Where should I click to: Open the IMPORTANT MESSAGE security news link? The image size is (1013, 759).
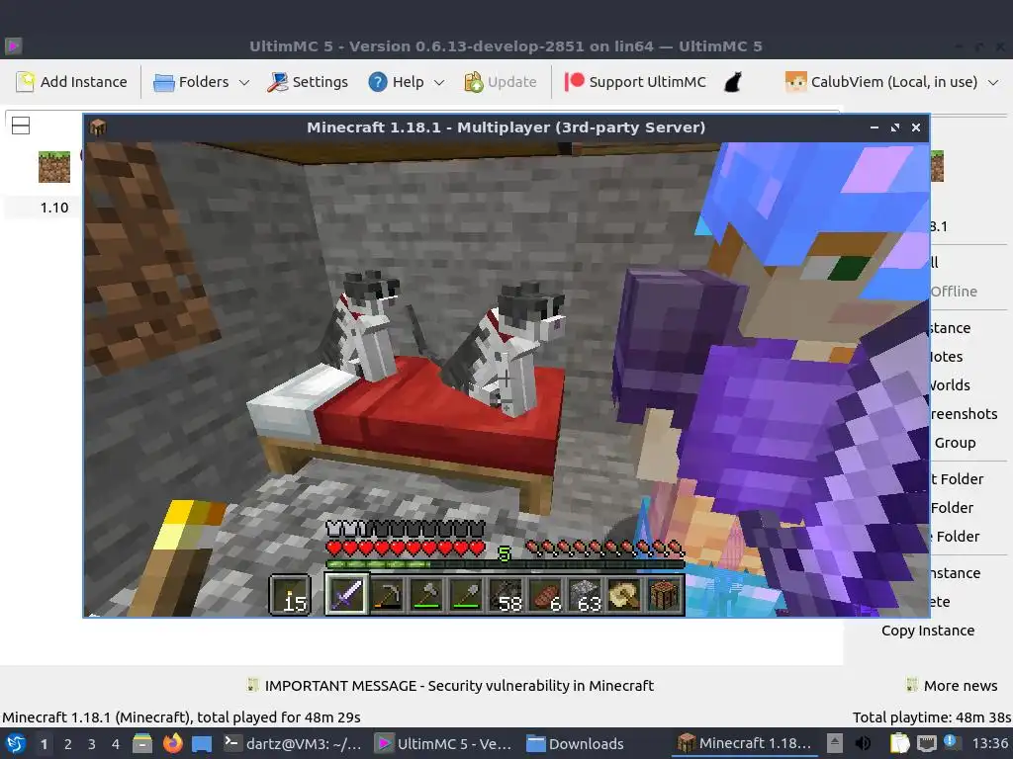click(x=459, y=686)
